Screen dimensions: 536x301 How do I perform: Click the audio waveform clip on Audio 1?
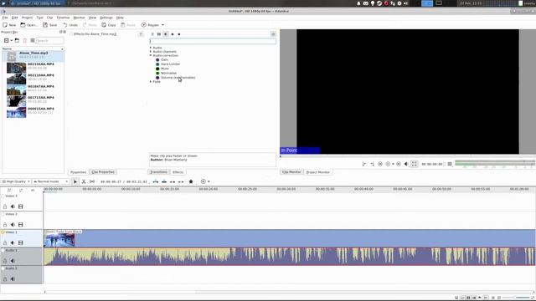coord(289,257)
